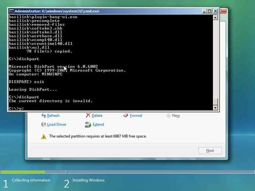Click 'DISKPART> exit' line
This screenshot has height=191, width=255.
(26, 82)
